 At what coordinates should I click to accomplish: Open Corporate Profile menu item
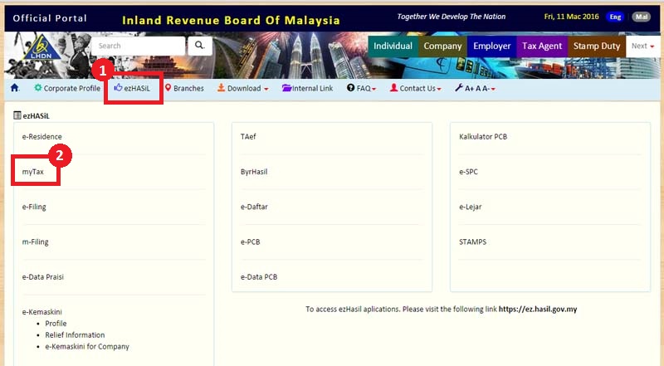pyautogui.click(x=72, y=88)
